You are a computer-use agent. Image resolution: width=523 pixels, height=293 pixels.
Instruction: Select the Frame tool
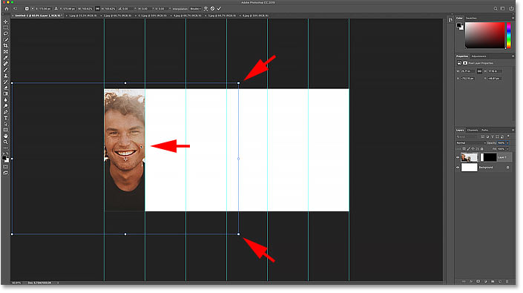coord(6,52)
